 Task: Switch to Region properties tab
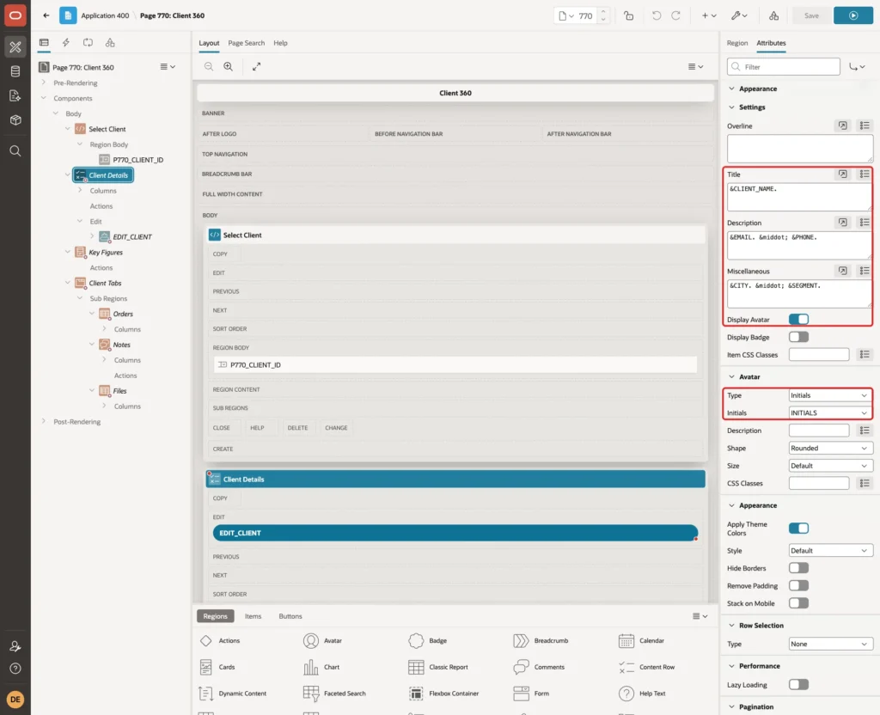click(736, 43)
